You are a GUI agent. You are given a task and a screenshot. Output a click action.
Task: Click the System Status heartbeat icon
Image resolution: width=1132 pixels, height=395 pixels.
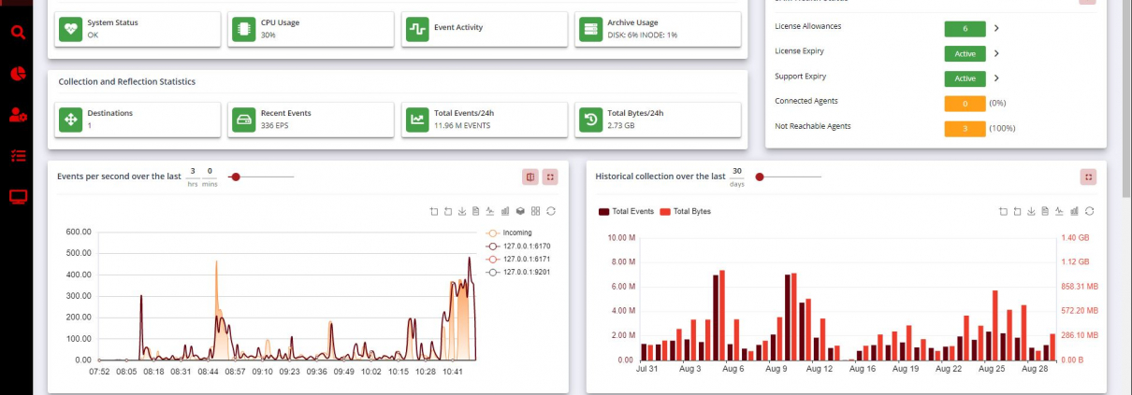70,28
